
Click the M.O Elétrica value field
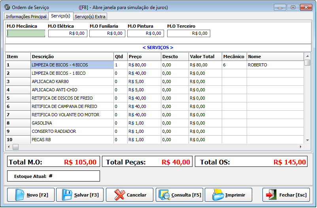pos(68,34)
